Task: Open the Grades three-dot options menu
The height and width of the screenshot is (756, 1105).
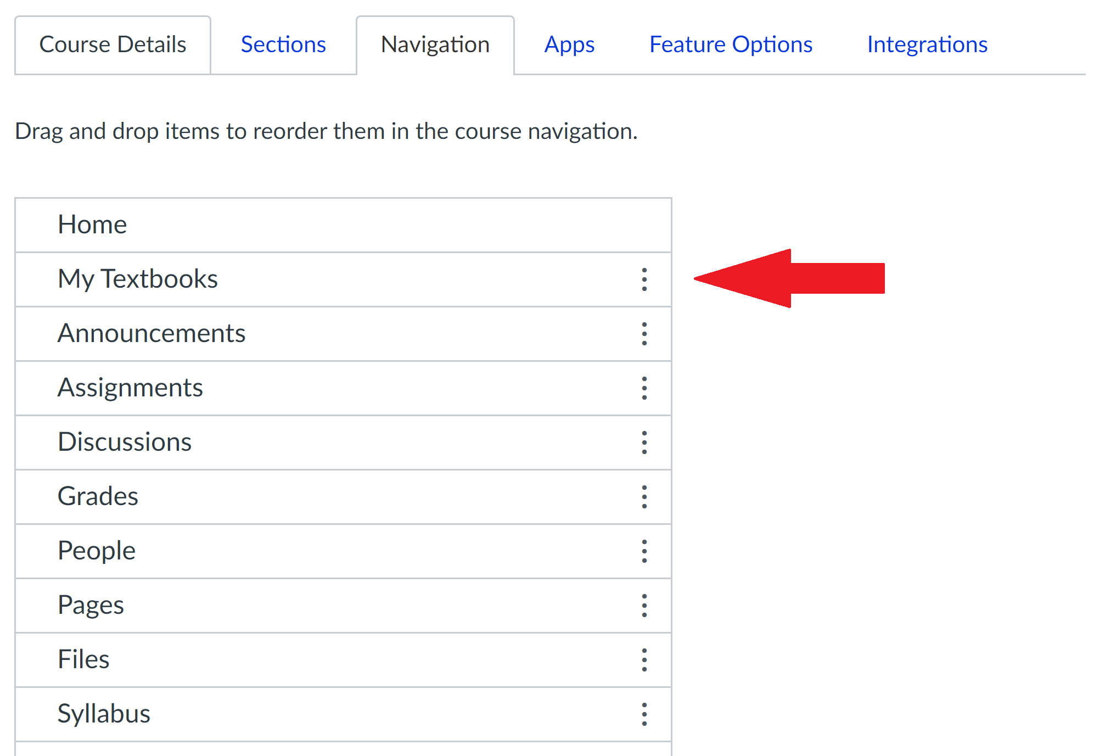Action: [x=644, y=497]
